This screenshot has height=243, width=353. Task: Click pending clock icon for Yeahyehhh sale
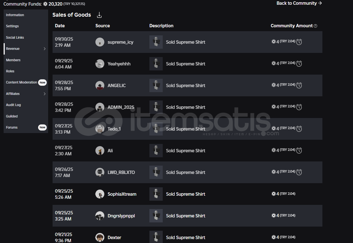tap(299, 64)
